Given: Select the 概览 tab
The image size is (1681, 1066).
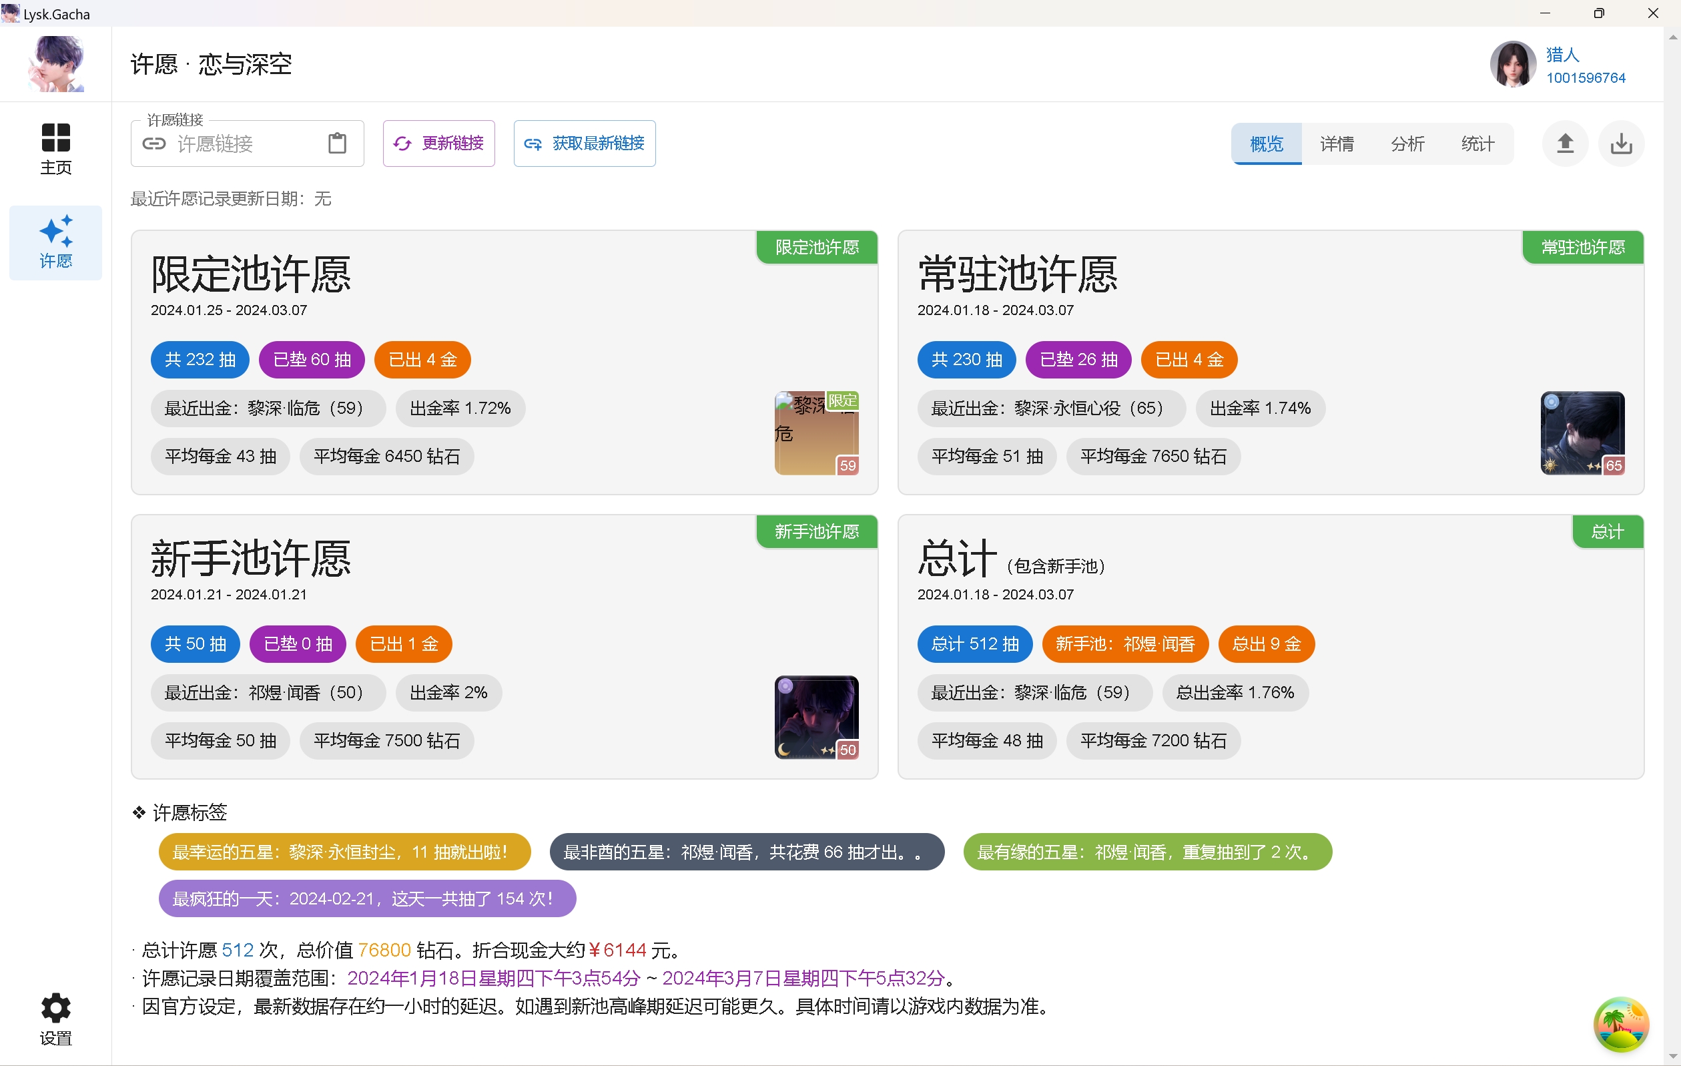Looking at the screenshot, I should tap(1267, 144).
